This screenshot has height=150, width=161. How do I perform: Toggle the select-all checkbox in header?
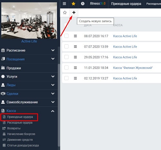click(66, 25)
